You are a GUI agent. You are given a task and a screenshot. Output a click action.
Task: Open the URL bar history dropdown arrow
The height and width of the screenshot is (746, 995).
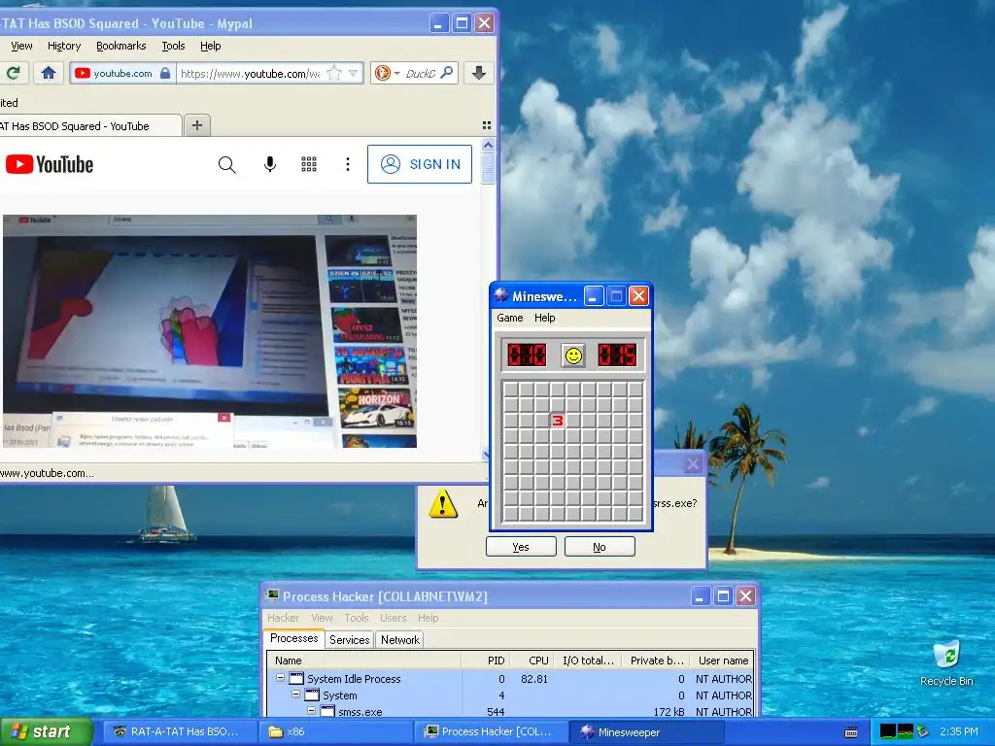point(354,73)
